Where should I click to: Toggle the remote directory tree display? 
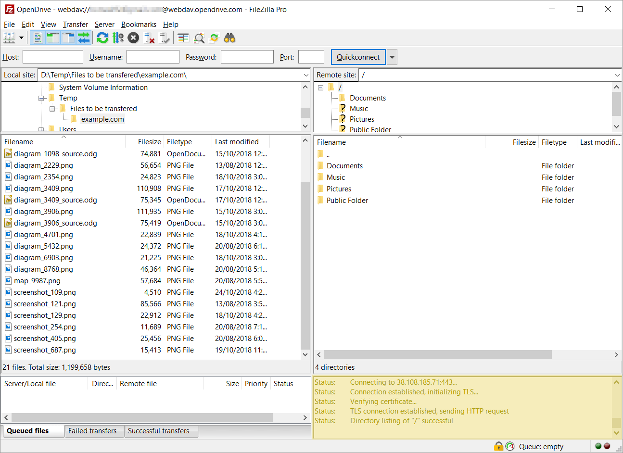tap(68, 38)
